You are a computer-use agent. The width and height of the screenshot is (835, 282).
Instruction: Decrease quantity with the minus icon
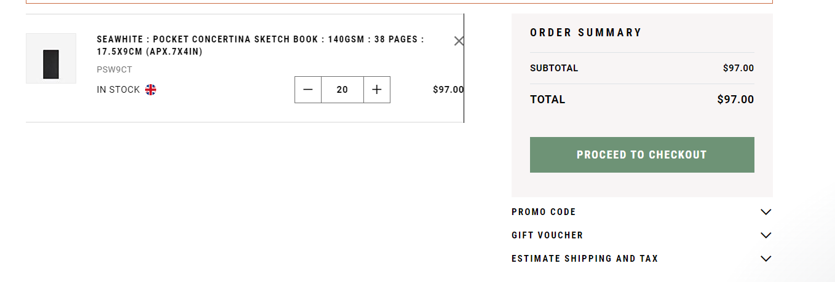[308, 90]
